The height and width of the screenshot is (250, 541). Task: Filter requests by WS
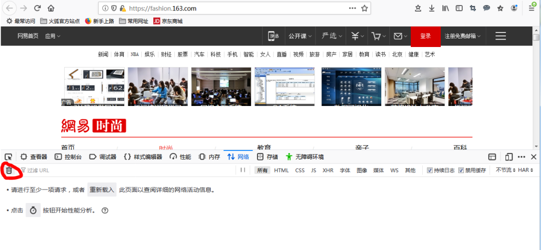[394, 170]
